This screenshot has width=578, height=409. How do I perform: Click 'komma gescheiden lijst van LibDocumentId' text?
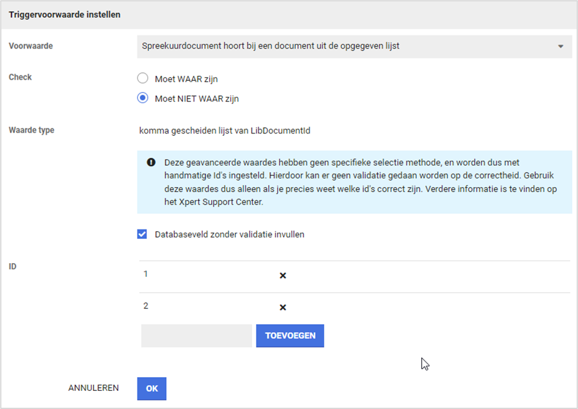tap(225, 130)
